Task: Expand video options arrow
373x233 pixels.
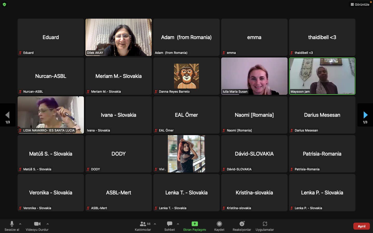Action: pyautogui.click(x=48, y=224)
